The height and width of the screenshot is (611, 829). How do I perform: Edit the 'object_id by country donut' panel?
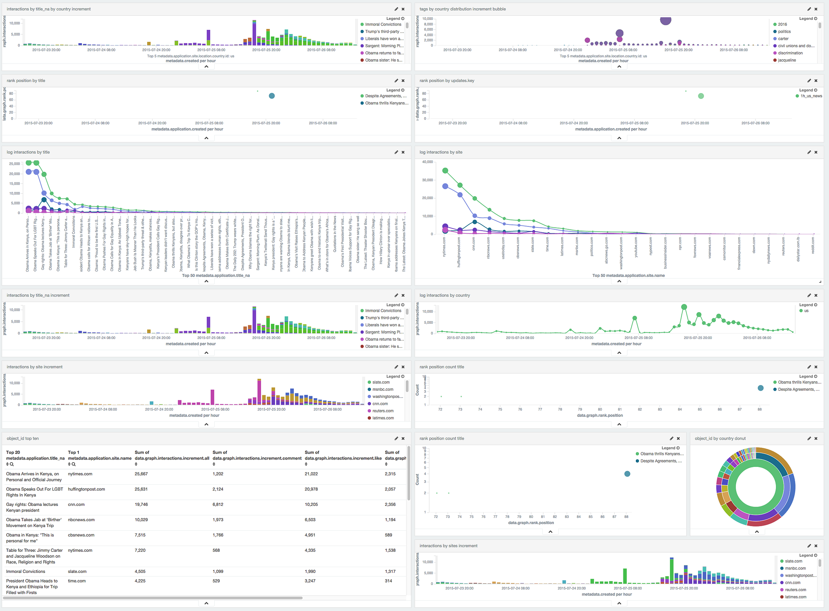(809, 439)
